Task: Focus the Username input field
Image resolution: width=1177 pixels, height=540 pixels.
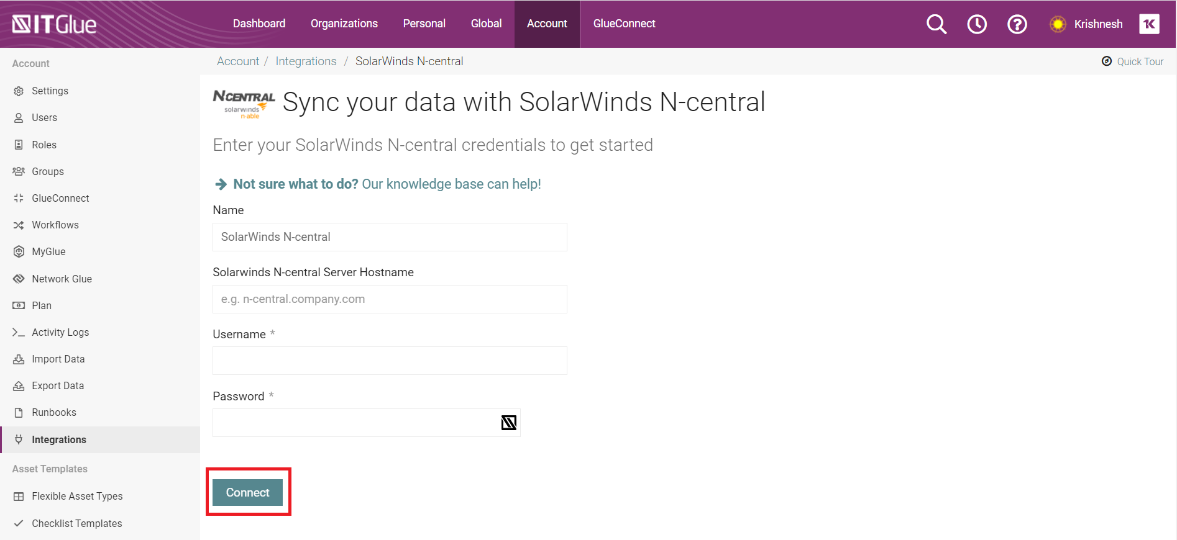Action: [390, 361]
